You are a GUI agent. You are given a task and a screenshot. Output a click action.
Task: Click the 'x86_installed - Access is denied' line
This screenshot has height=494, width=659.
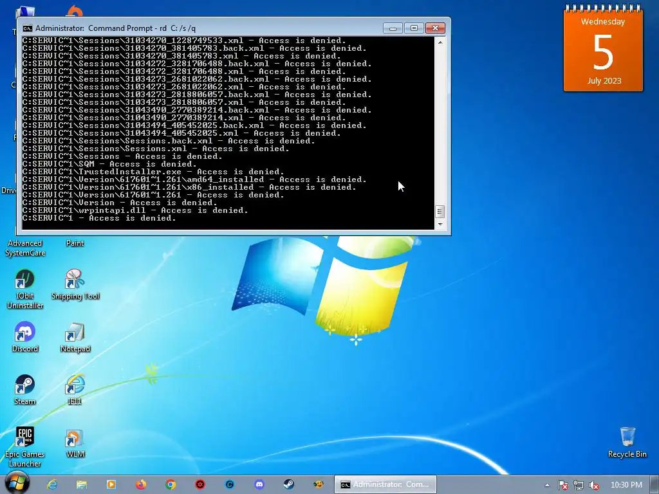pyautogui.click(x=190, y=187)
